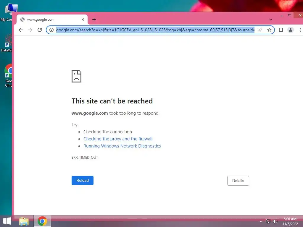Open Checking the proxy and the firewall link
303x227 pixels.
(118, 139)
